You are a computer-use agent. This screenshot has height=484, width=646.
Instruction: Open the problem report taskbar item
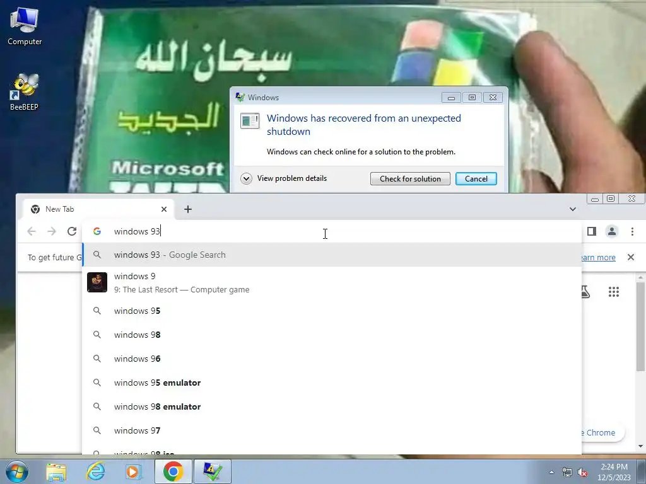click(213, 471)
